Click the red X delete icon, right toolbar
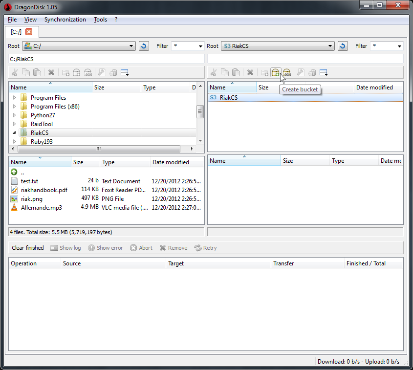413x370 pixels. tap(250, 72)
